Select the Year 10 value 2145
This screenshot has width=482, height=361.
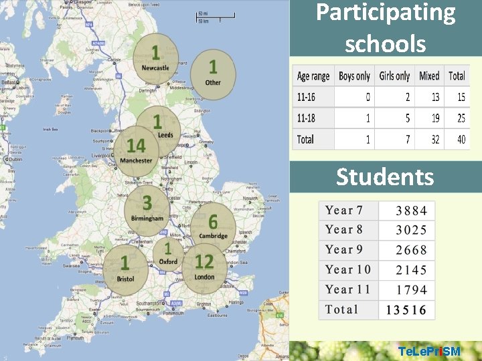[x=407, y=270]
